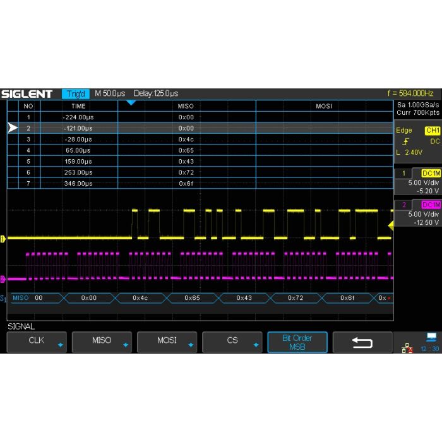Click the computer icon above the clock
Image resolution: width=442 pixels, height=442 pixels.
point(431,337)
